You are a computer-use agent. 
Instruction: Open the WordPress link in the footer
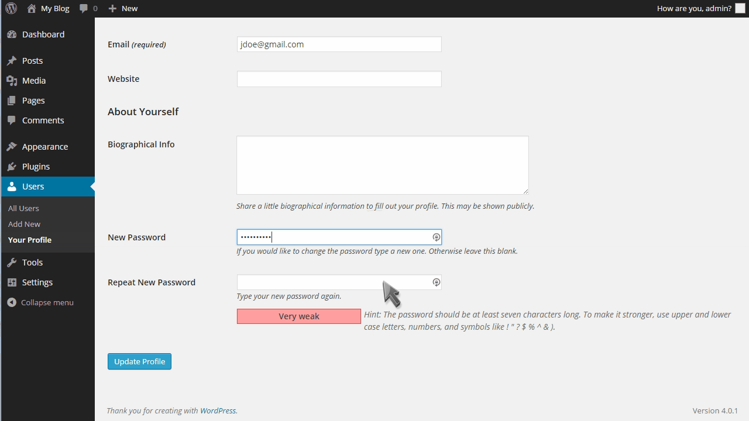coord(218,410)
